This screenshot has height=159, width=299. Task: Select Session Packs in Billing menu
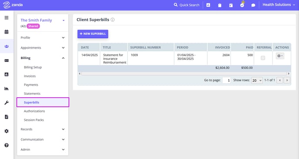tap(34, 120)
